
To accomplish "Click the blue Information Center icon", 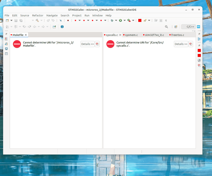I will [x=62, y=27].
